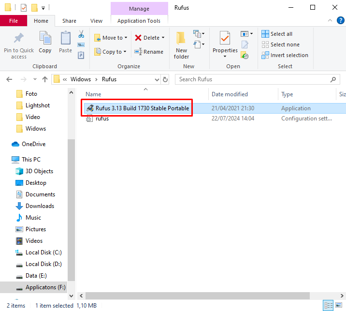The height and width of the screenshot is (311, 346).
Task: Collapse the ribbon with the chevron
Action: click(x=330, y=20)
